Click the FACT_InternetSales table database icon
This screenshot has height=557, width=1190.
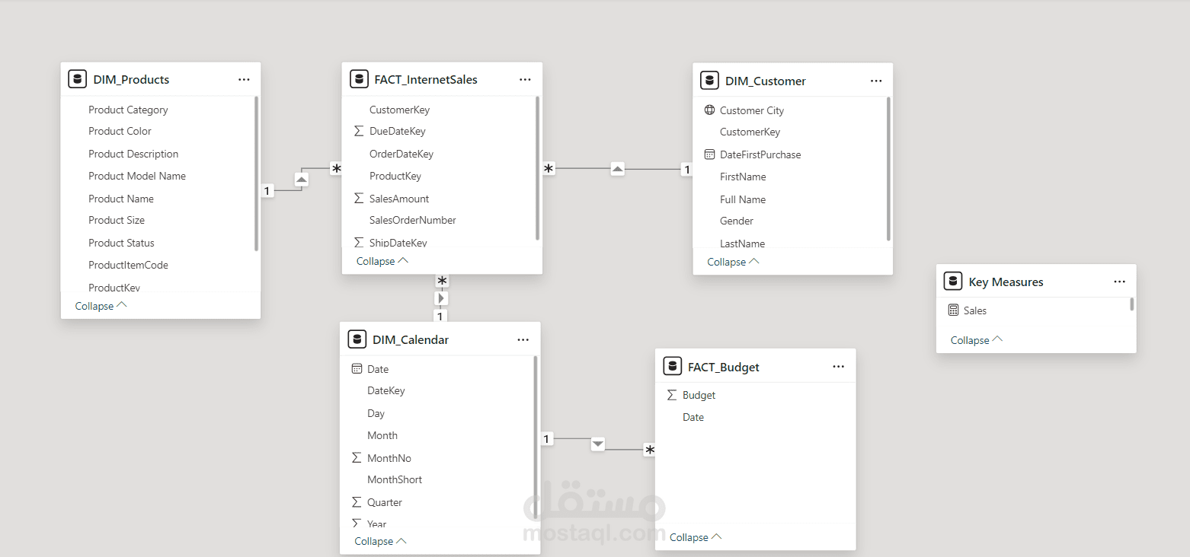click(359, 79)
